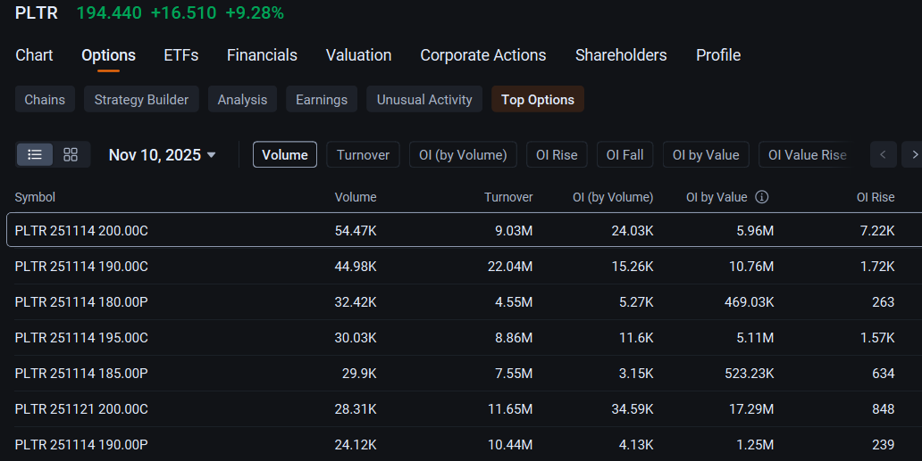This screenshot has width=922, height=461.
Task: Select PLTR 251121 200.00C option row
Action: tap(465, 408)
